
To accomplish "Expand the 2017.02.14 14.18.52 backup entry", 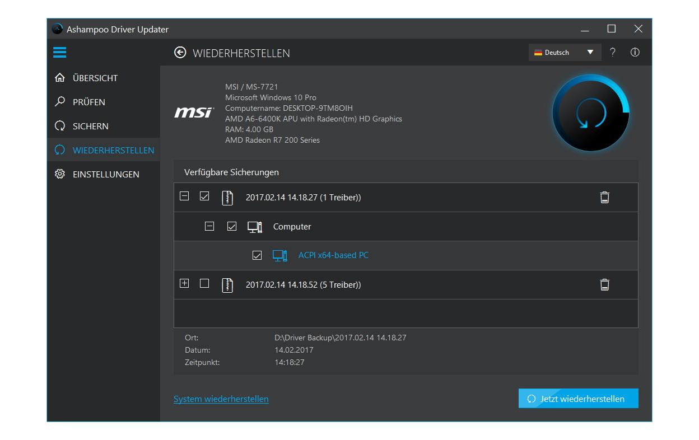I will click(184, 284).
